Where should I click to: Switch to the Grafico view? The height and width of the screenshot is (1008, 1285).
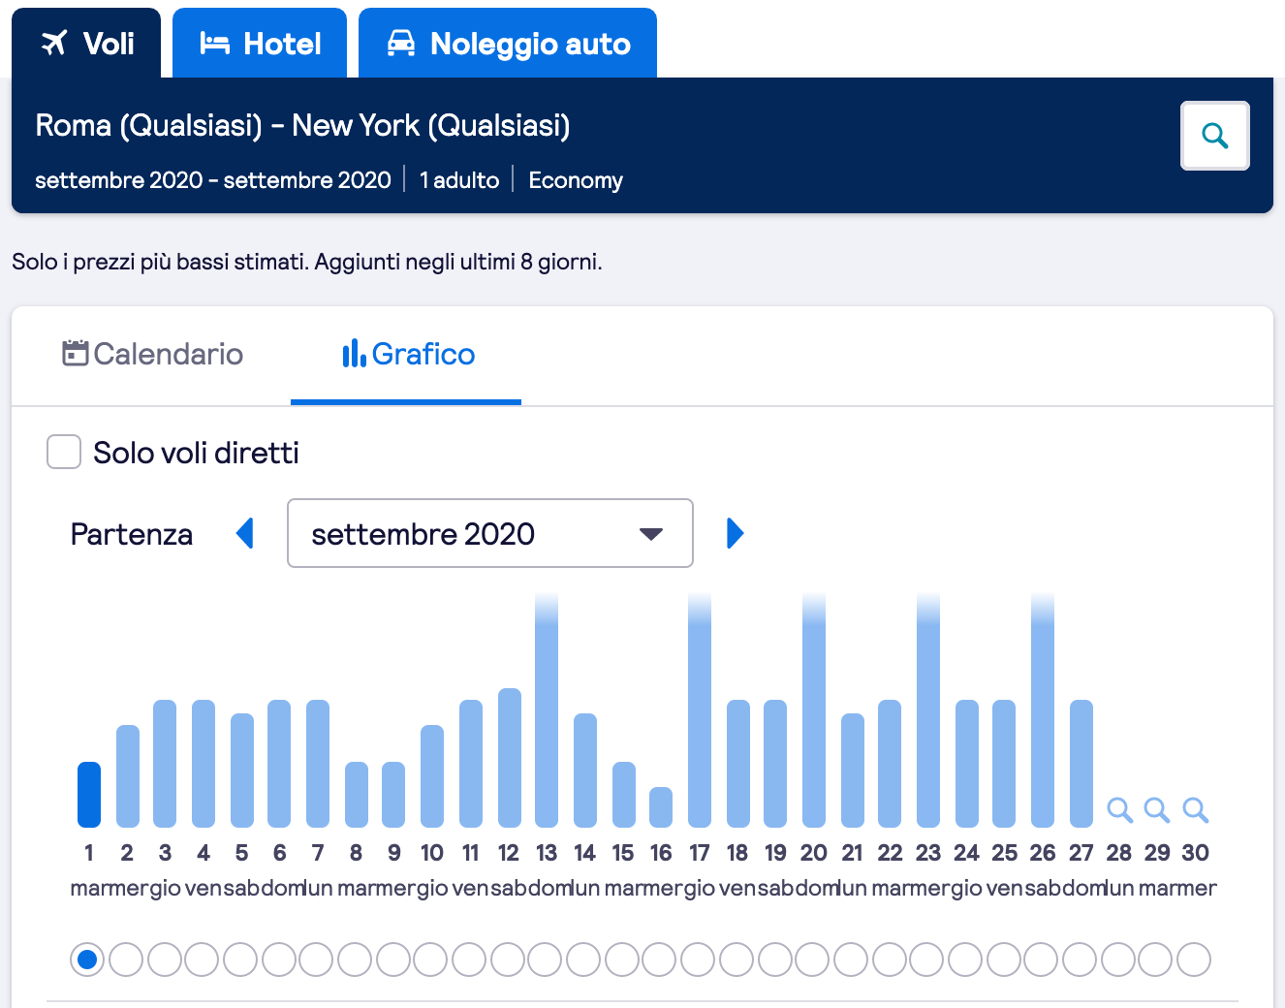pos(407,354)
